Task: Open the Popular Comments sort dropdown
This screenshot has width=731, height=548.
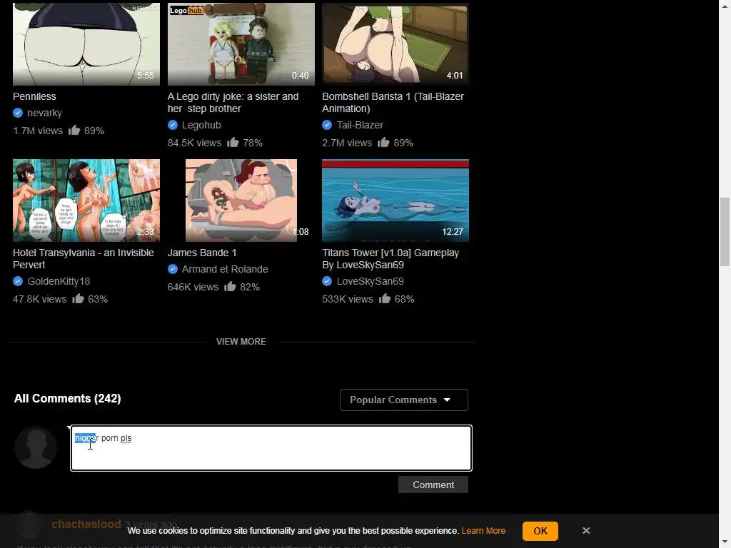Action: tap(404, 400)
